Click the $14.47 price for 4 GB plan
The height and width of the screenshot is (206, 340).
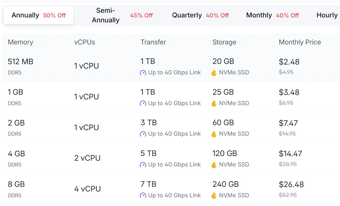point(290,154)
